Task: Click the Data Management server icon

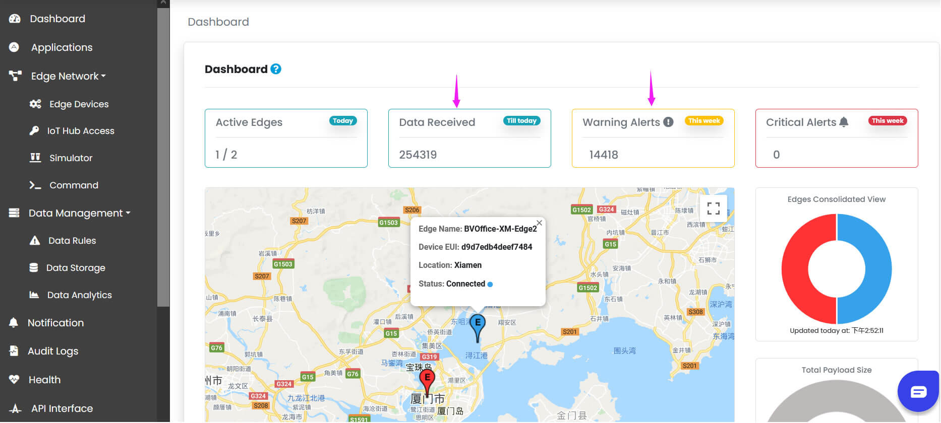Action: point(14,213)
